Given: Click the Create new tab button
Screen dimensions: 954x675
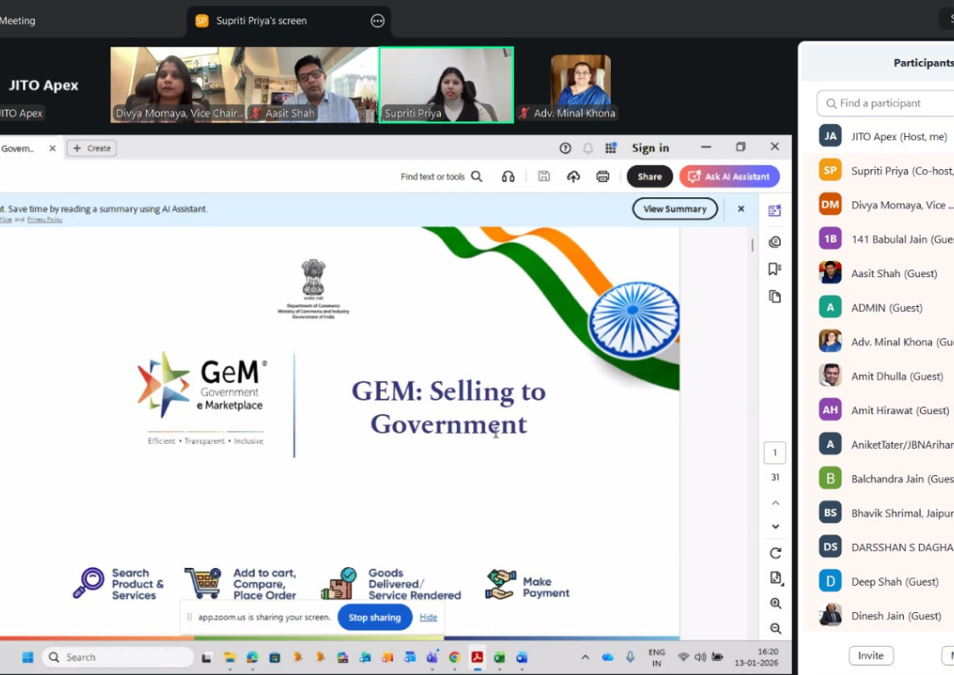Looking at the screenshot, I should (x=92, y=148).
